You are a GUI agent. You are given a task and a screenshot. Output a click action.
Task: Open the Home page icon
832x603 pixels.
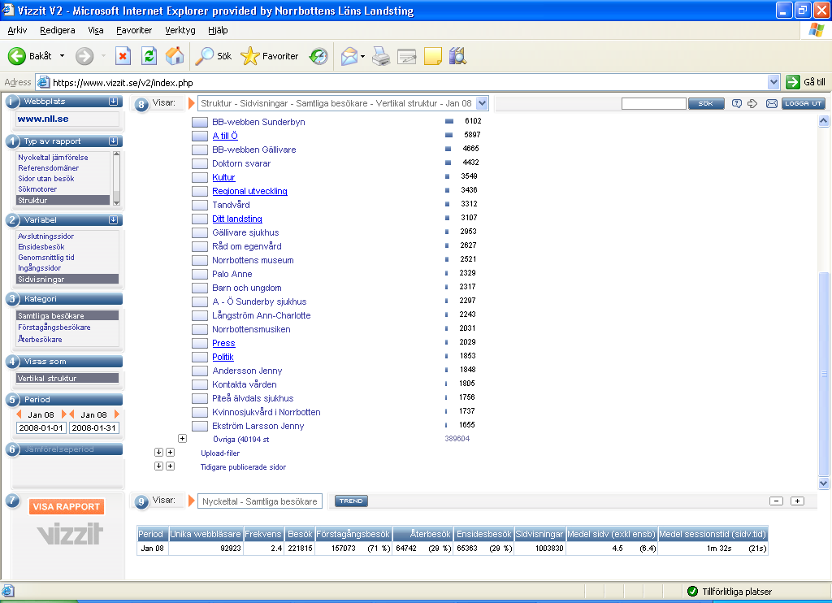[175, 56]
